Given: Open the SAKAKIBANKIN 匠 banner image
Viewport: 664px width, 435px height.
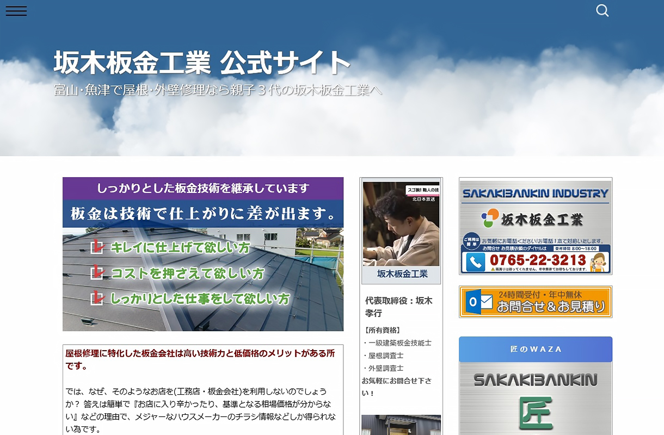Looking at the screenshot, I should pos(536,399).
